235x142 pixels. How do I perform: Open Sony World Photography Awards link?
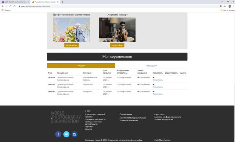[133, 118]
